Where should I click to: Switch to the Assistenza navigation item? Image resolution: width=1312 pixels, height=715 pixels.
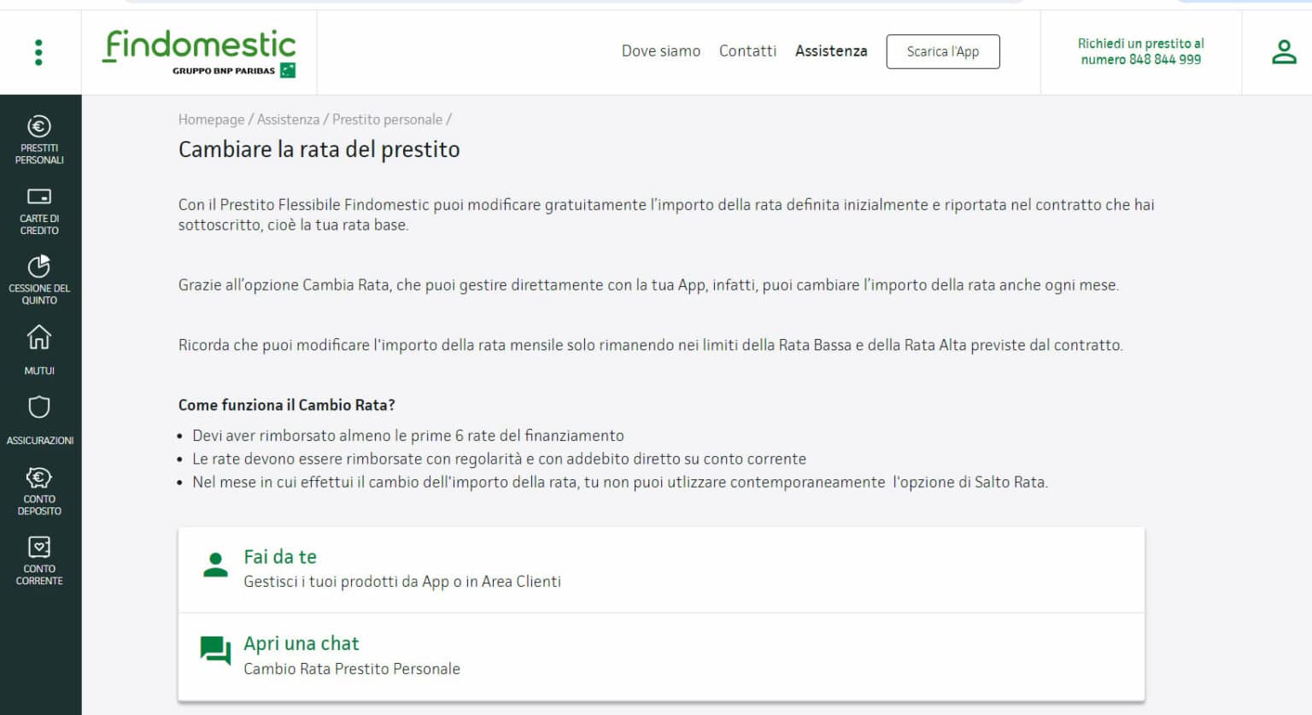[830, 51]
